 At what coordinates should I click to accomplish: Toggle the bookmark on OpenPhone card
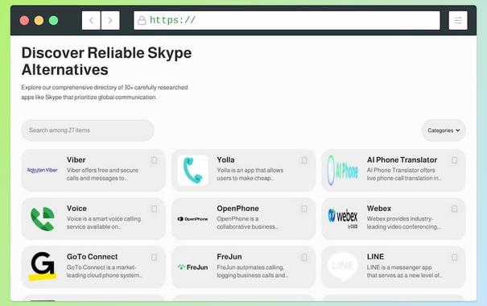304,209
